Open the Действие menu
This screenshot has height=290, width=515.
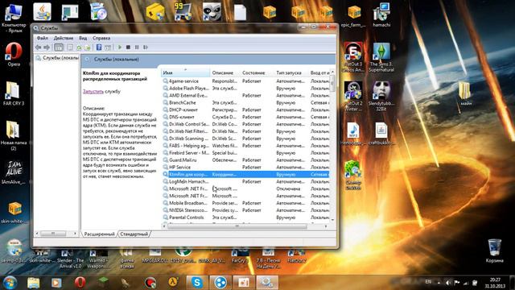point(64,38)
